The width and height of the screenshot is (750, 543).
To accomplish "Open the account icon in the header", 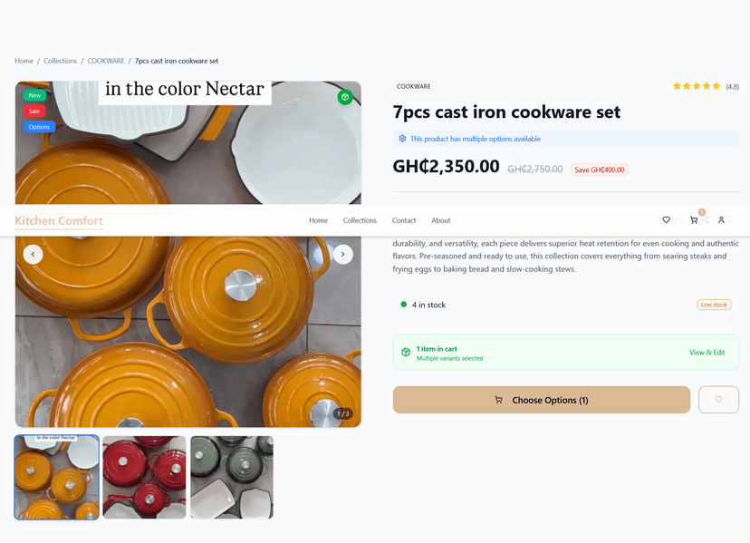I will click(x=721, y=219).
